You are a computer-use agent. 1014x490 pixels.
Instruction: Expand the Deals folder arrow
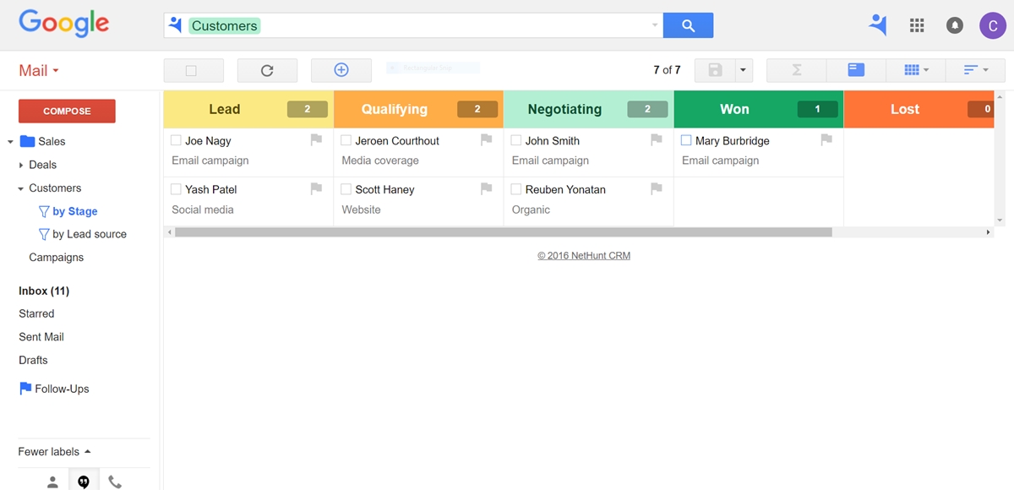click(21, 165)
